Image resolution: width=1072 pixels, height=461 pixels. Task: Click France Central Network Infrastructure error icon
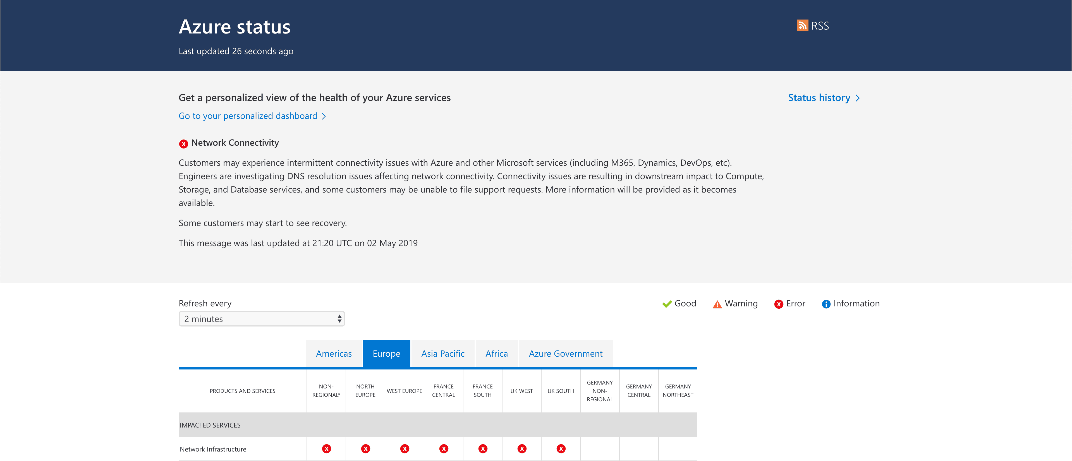pos(444,448)
